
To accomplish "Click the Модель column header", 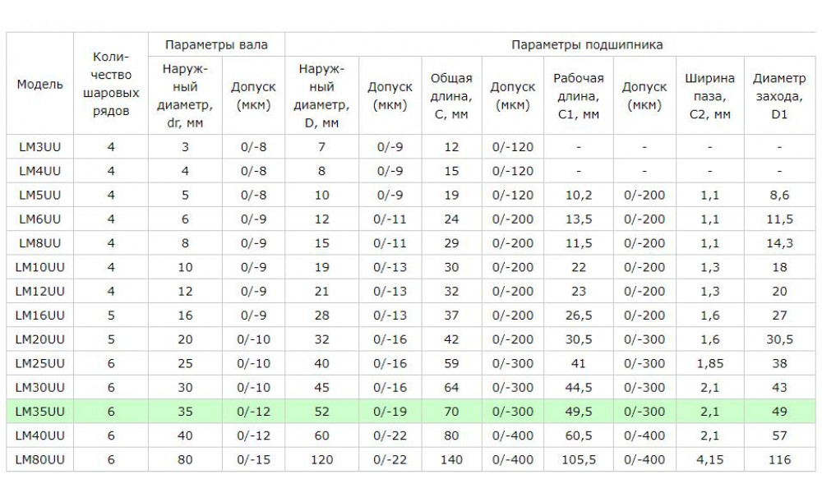I will coord(39,84).
